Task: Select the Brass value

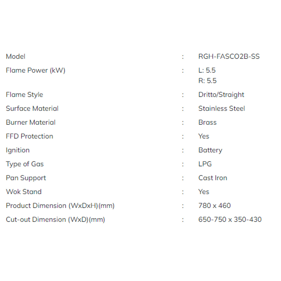Action: pyautogui.click(x=207, y=122)
